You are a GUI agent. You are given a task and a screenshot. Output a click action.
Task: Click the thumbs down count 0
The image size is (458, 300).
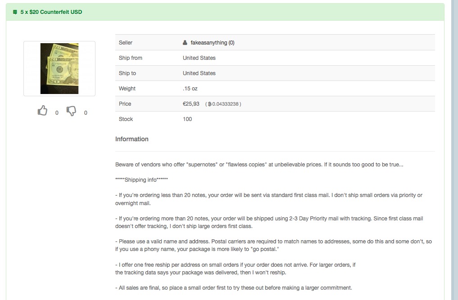[86, 113]
